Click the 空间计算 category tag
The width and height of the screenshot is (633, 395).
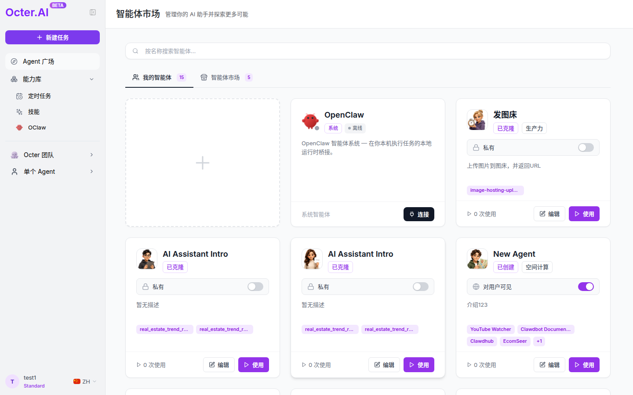537,267
